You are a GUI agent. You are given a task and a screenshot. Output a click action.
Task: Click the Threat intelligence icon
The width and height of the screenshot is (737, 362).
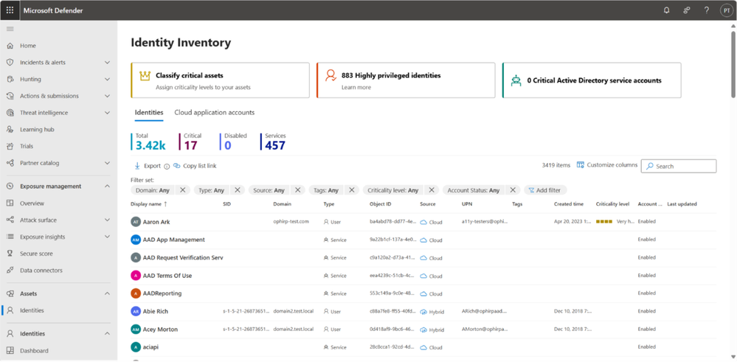tap(10, 113)
